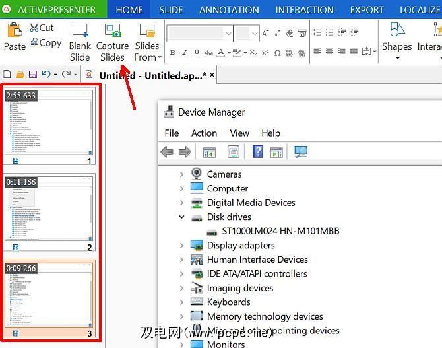This screenshot has height=348, width=442.
Task: Apply underline formatting
Action: pos(197,52)
